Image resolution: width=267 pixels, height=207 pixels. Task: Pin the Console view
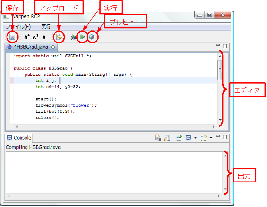[179, 138]
